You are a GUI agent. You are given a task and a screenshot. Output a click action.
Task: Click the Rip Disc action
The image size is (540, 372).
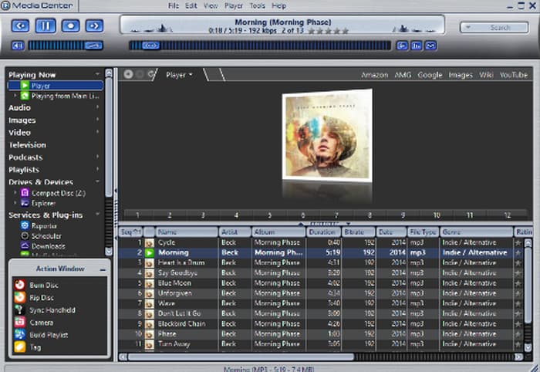pyautogui.click(x=42, y=298)
